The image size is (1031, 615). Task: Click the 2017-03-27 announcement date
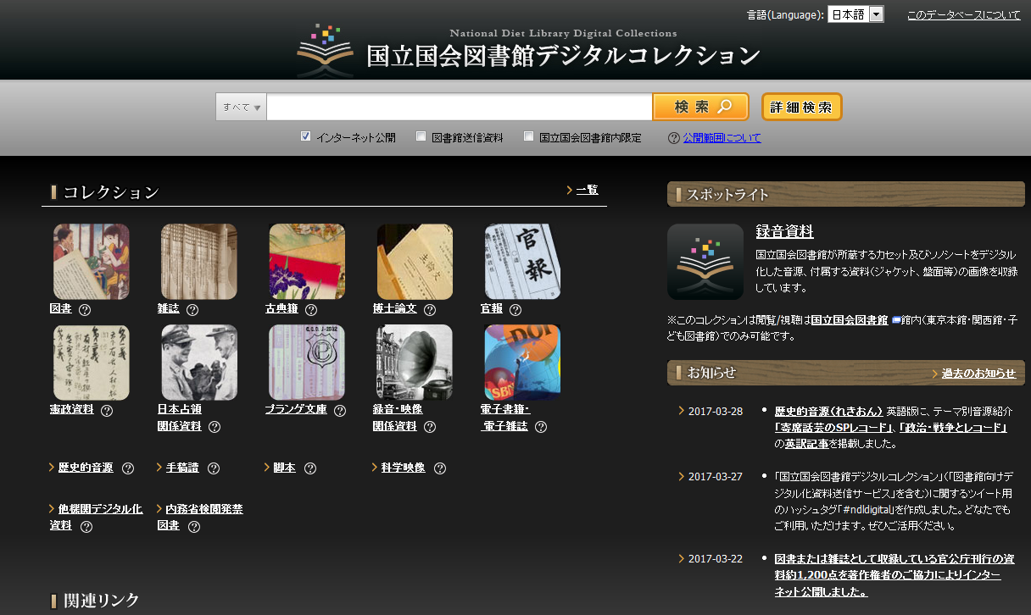[716, 477]
